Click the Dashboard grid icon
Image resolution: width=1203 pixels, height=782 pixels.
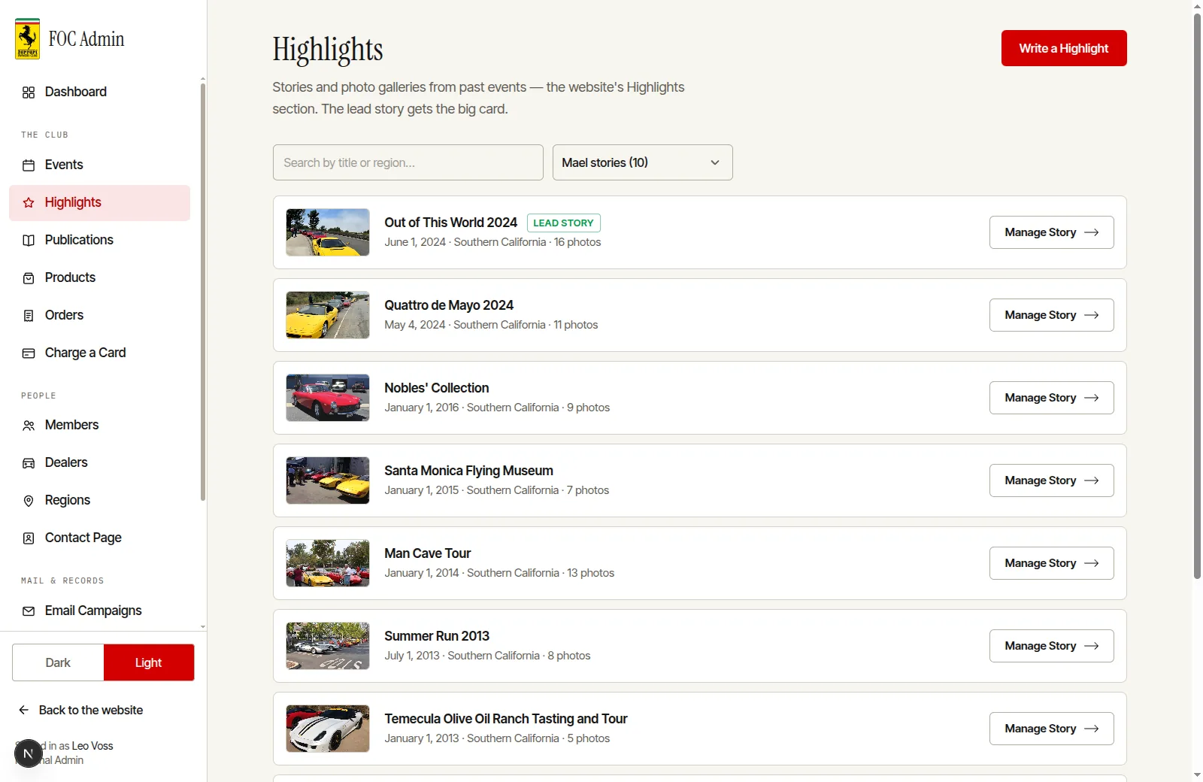29,92
